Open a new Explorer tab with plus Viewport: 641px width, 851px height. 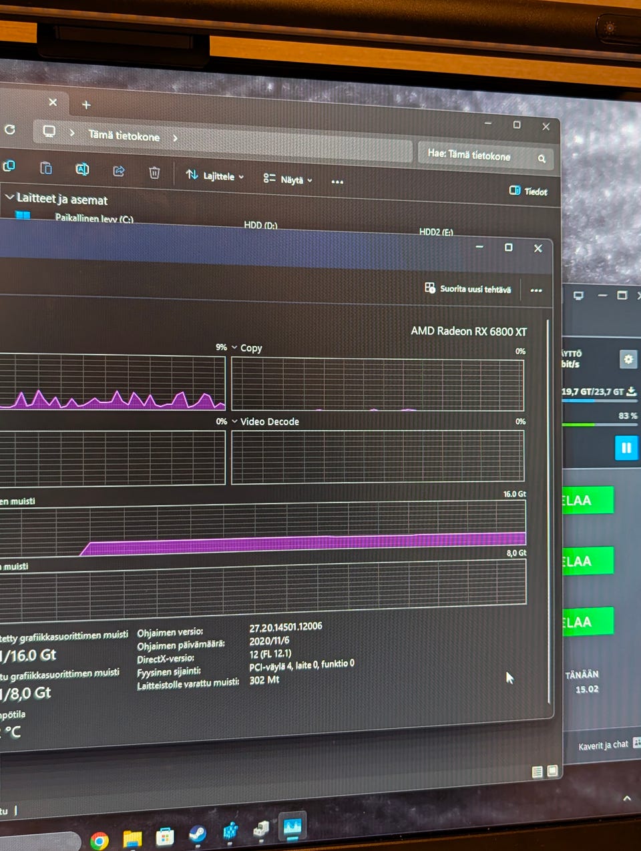[86, 105]
